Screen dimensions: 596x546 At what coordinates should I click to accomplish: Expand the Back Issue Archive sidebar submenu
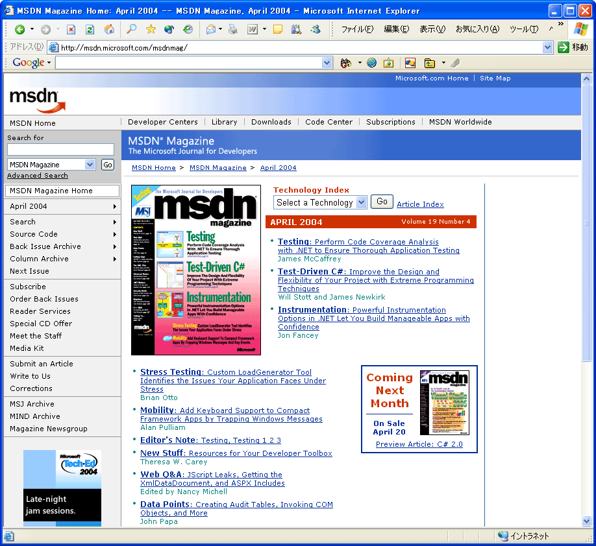coord(114,247)
